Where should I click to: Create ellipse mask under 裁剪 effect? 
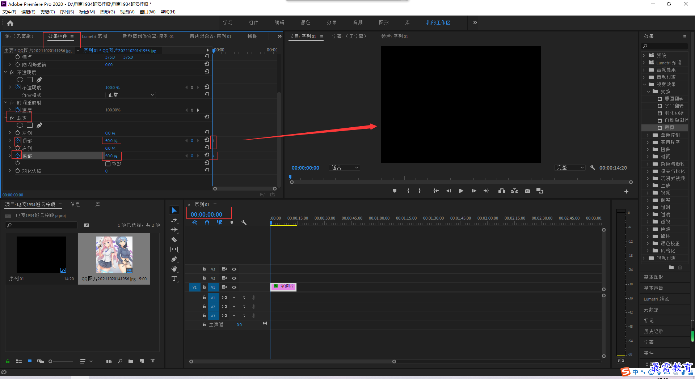(20, 125)
